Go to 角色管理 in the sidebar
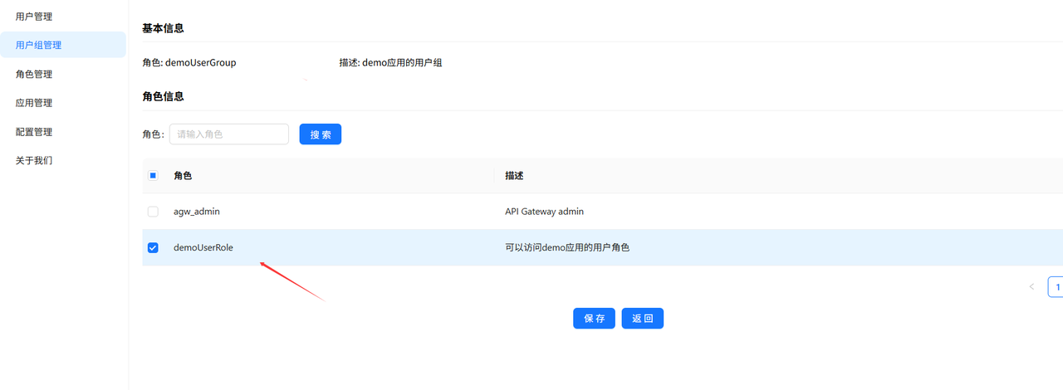Image resolution: width=1063 pixels, height=390 pixels. 34,74
